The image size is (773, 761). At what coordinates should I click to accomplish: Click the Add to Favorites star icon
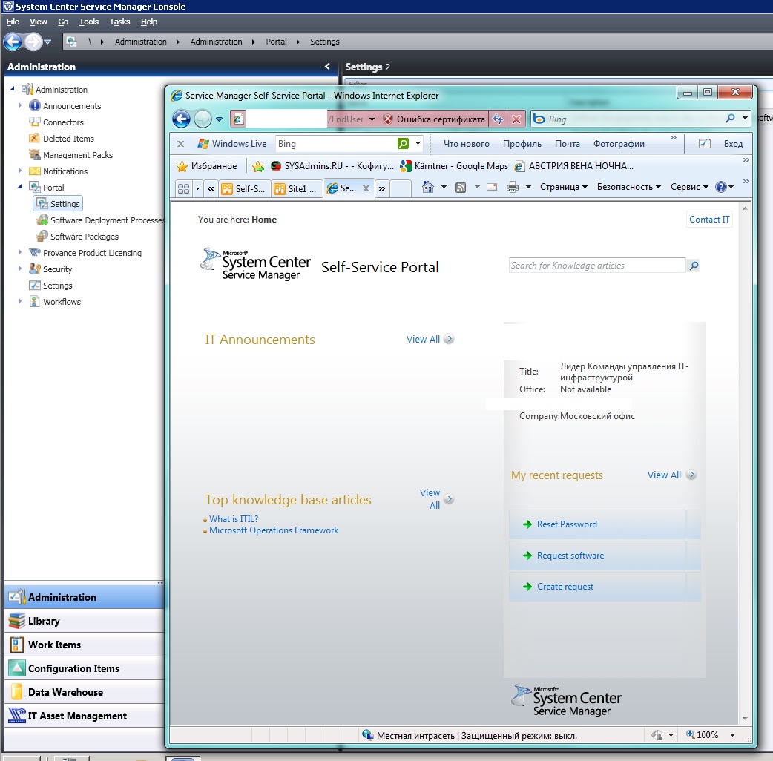click(258, 167)
